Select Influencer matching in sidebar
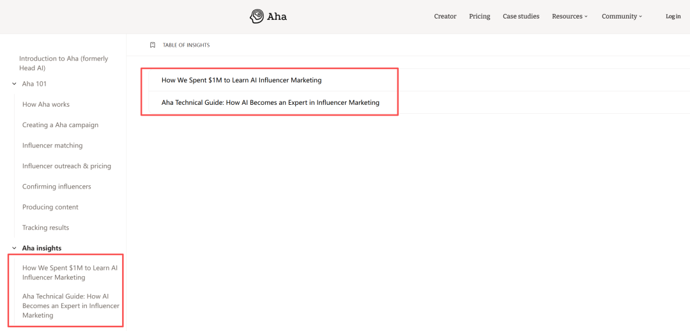The height and width of the screenshot is (331, 690). 52,145
